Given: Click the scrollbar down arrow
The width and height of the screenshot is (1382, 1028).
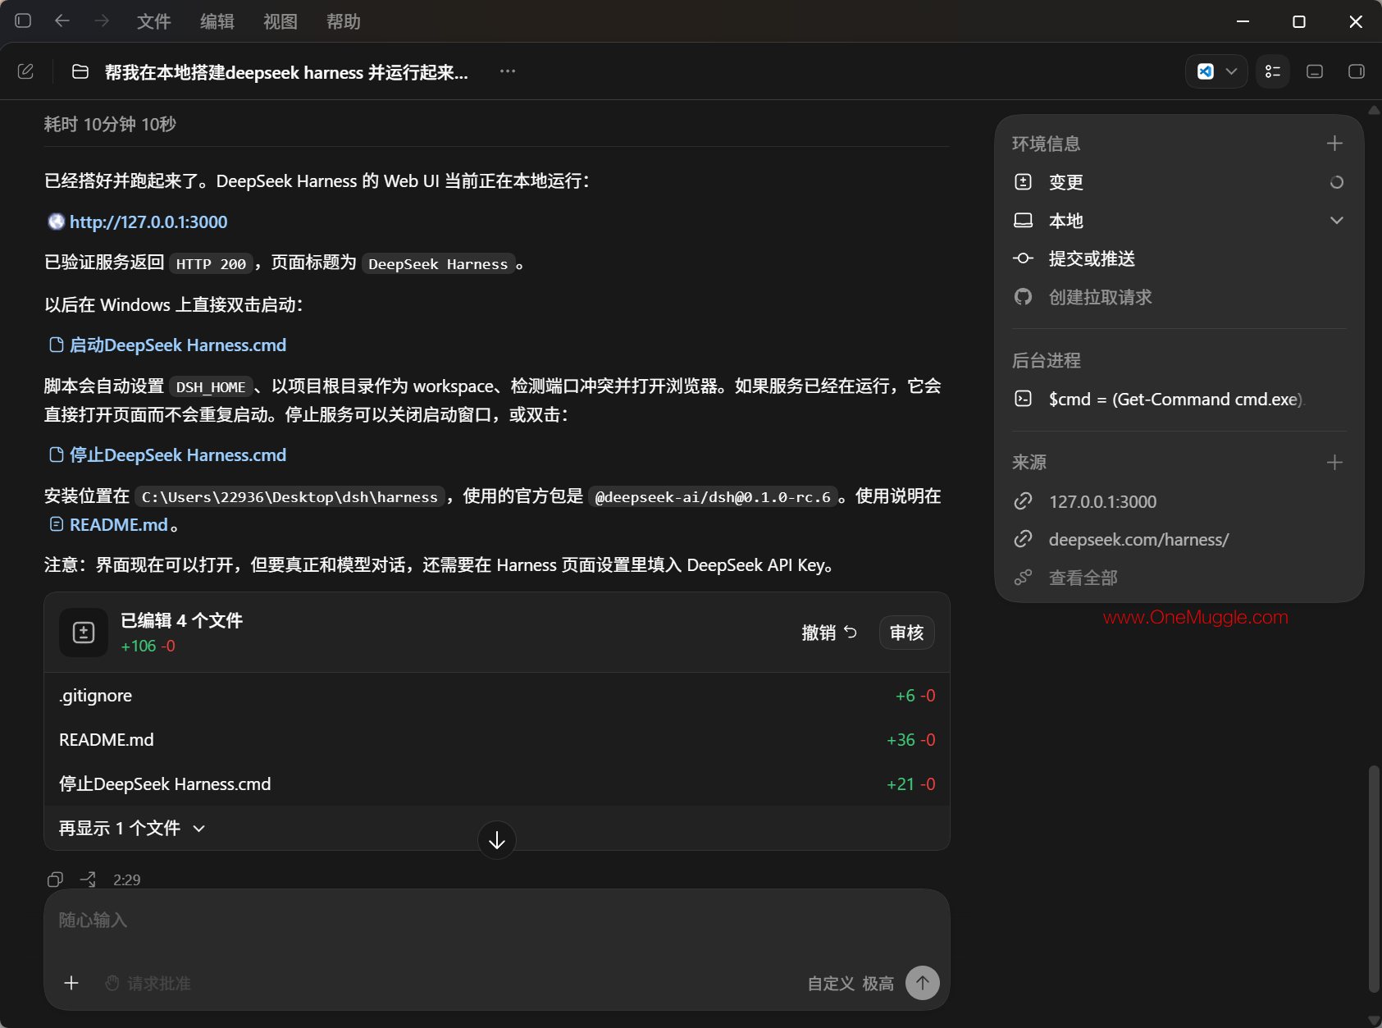Looking at the screenshot, I should [x=1375, y=1021].
